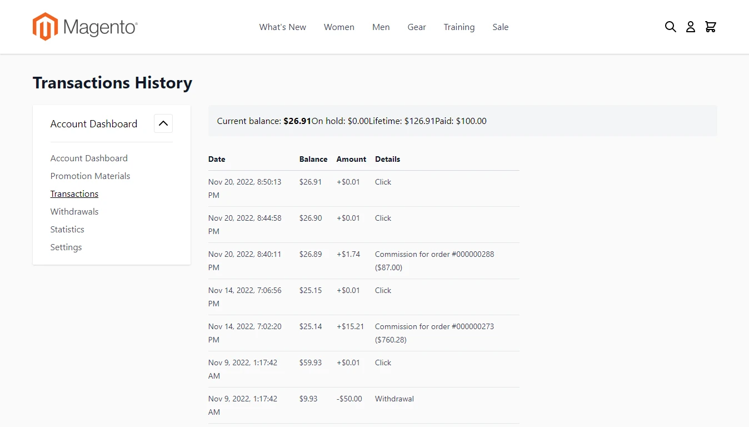The image size is (749, 427).
Task: Open the What's New menu
Action: click(x=282, y=27)
